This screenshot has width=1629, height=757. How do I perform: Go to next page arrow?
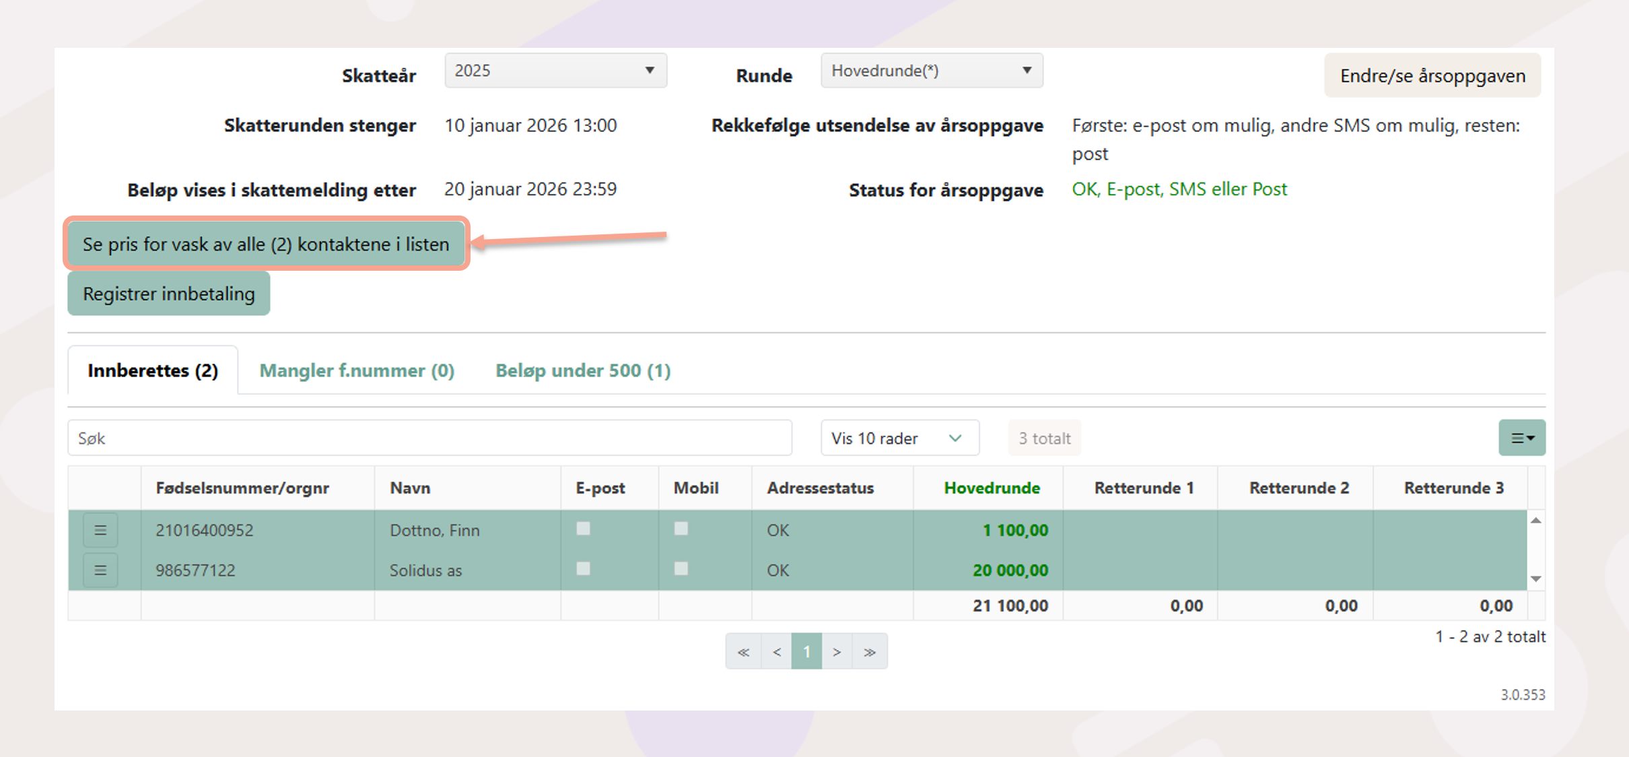click(x=837, y=651)
